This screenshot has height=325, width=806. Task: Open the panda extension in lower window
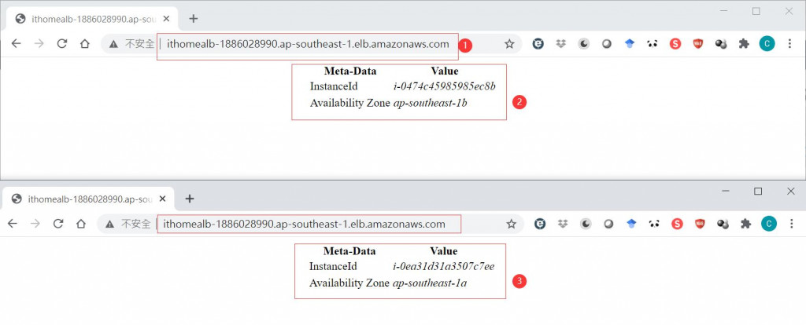point(654,224)
